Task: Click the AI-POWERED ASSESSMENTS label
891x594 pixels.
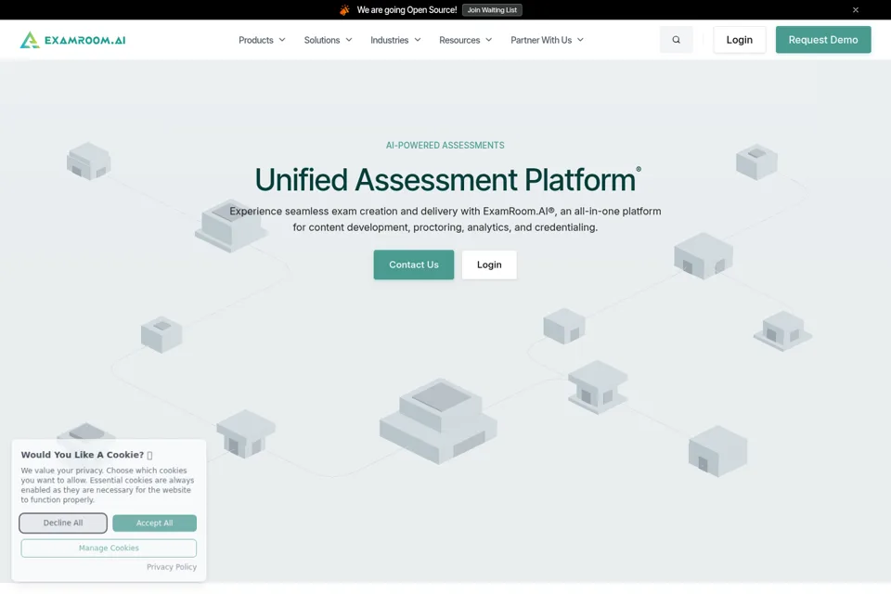Action: 445,146
